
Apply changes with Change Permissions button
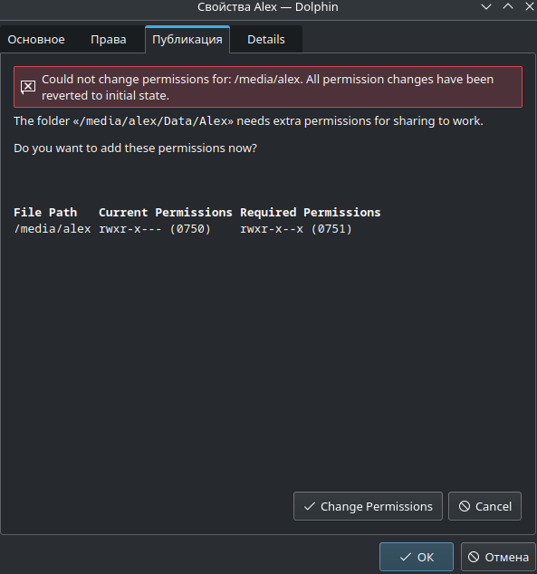click(x=368, y=506)
